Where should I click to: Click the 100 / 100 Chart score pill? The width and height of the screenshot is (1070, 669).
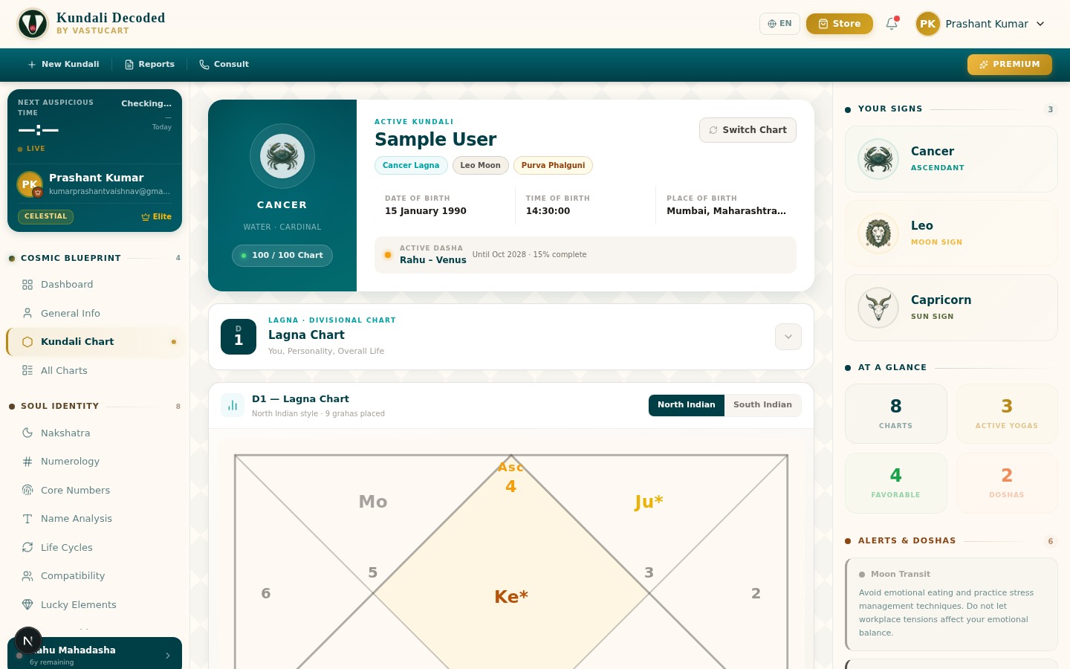click(x=282, y=255)
